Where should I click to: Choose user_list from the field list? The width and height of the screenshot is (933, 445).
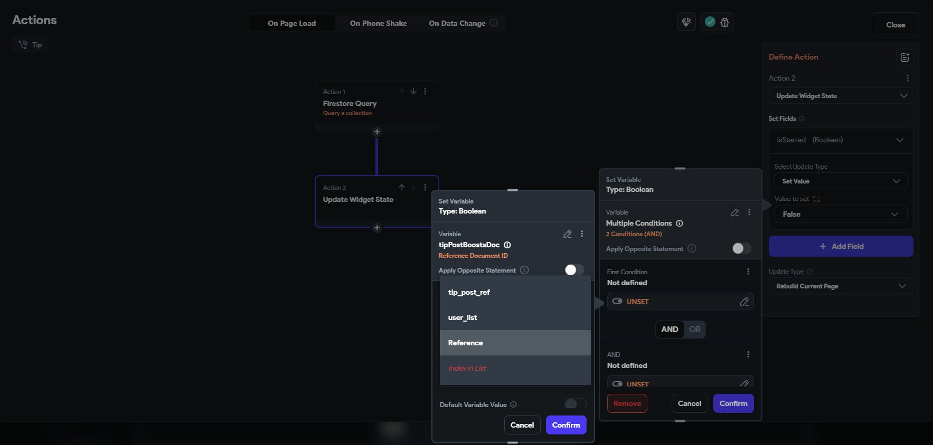coord(515,318)
